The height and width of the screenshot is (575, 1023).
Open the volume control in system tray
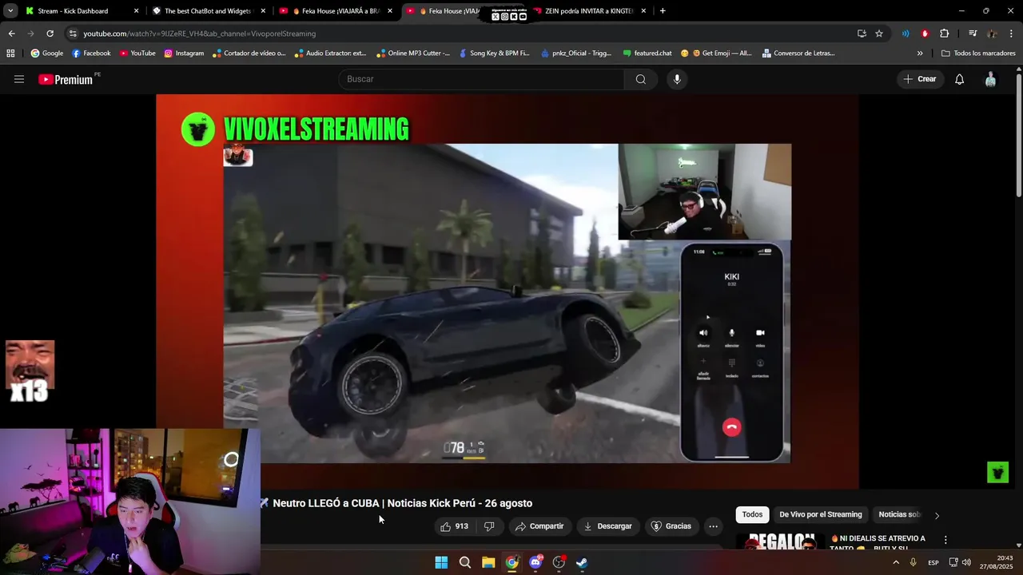(x=967, y=562)
